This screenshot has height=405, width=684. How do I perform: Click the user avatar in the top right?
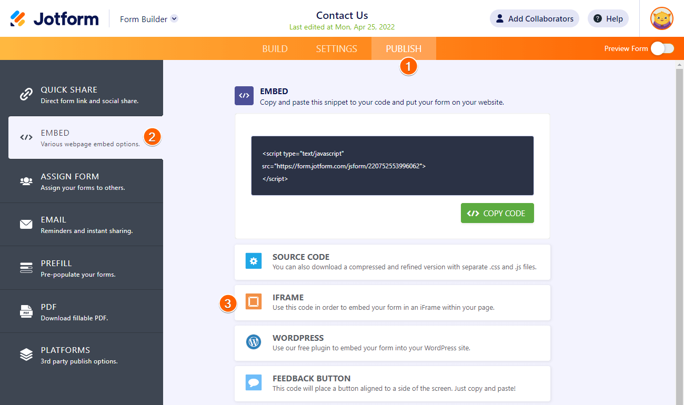pos(661,18)
